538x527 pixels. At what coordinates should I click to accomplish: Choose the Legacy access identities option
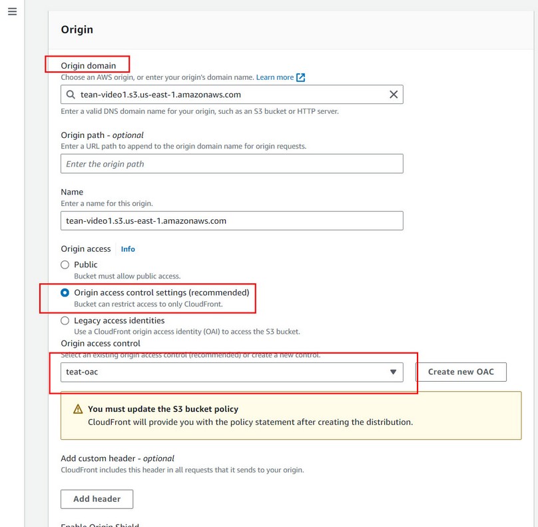point(65,320)
